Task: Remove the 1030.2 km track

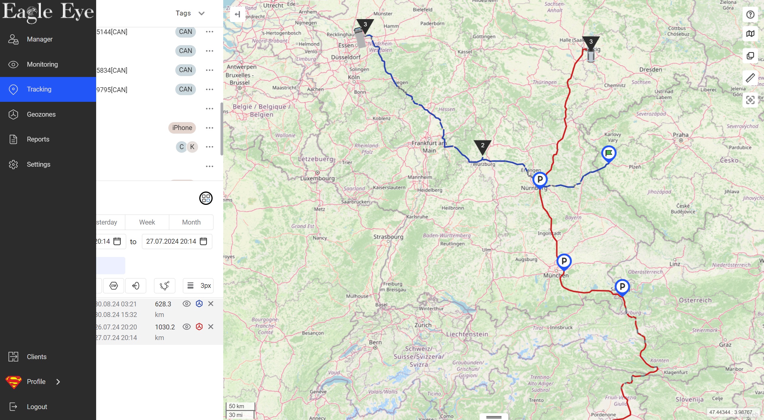Action: click(x=211, y=327)
